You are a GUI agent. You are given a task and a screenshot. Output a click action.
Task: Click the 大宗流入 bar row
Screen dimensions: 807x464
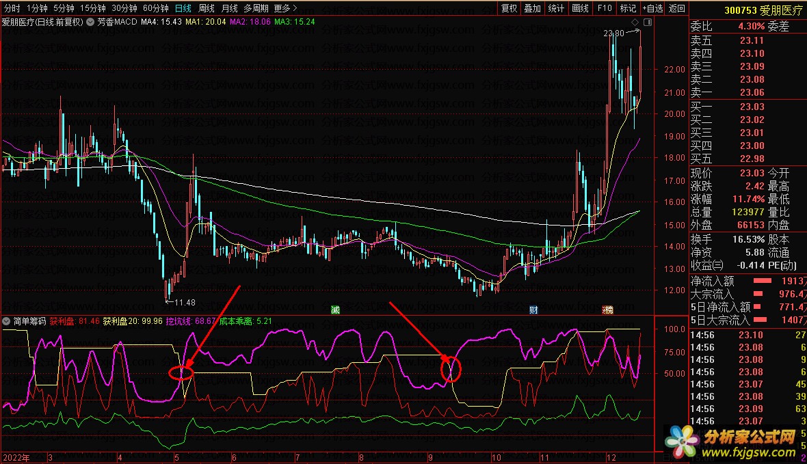pos(748,294)
